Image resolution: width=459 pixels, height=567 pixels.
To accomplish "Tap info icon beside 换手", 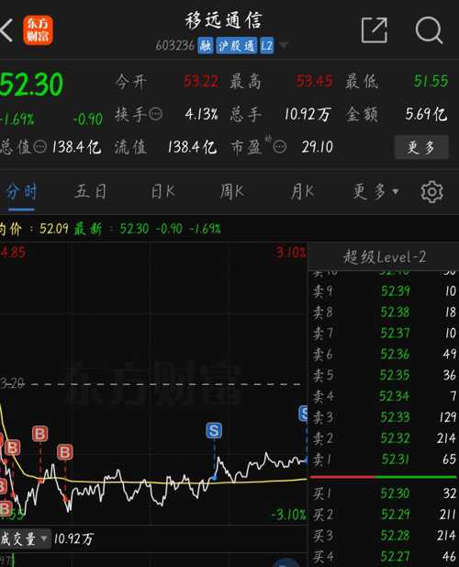I will 156,114.
